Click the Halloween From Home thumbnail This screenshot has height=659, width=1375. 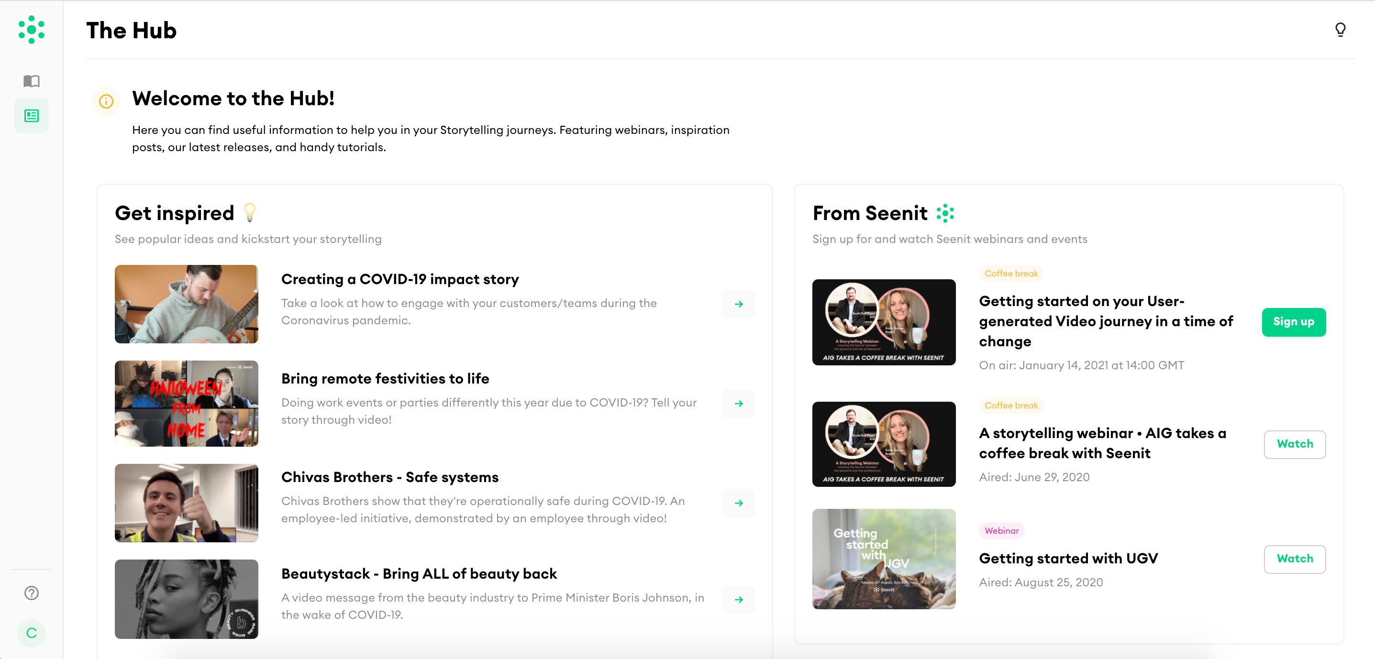[x=186, y=404]
